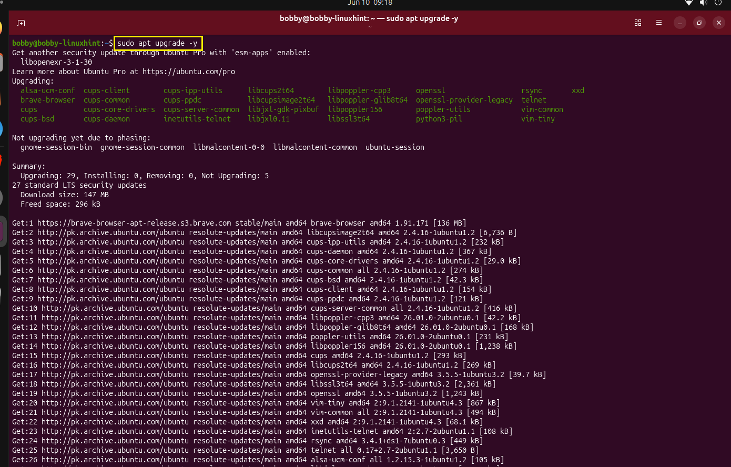
Task: Open the https://ubuntu.com/pro link
Action: pyautogui.click(x=189, y=72)
